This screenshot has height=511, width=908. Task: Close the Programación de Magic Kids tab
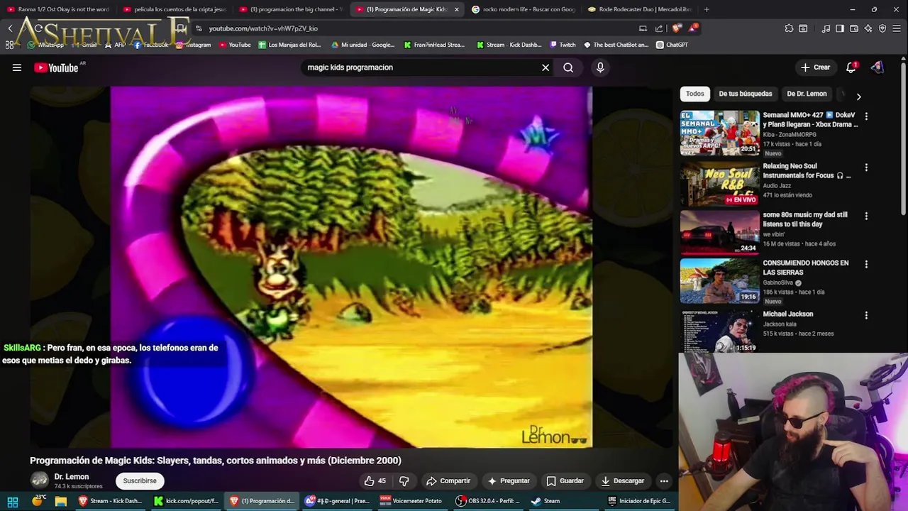click(456, 9)
